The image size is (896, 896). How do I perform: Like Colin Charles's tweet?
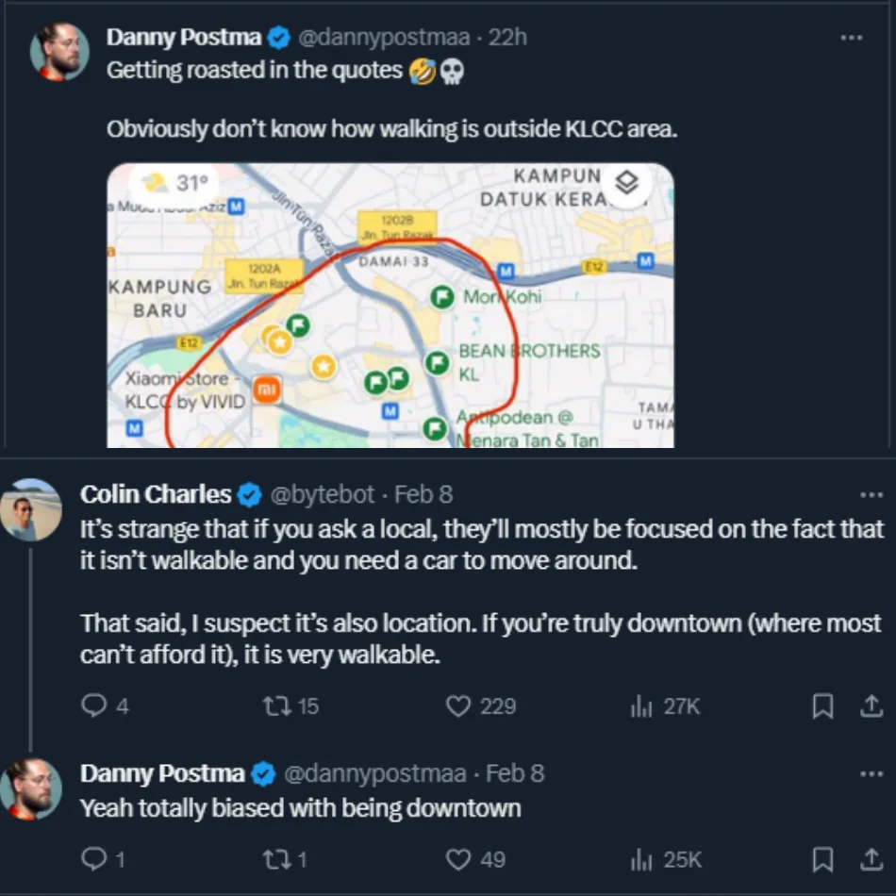pyautogui.click(x=458, y=705)
